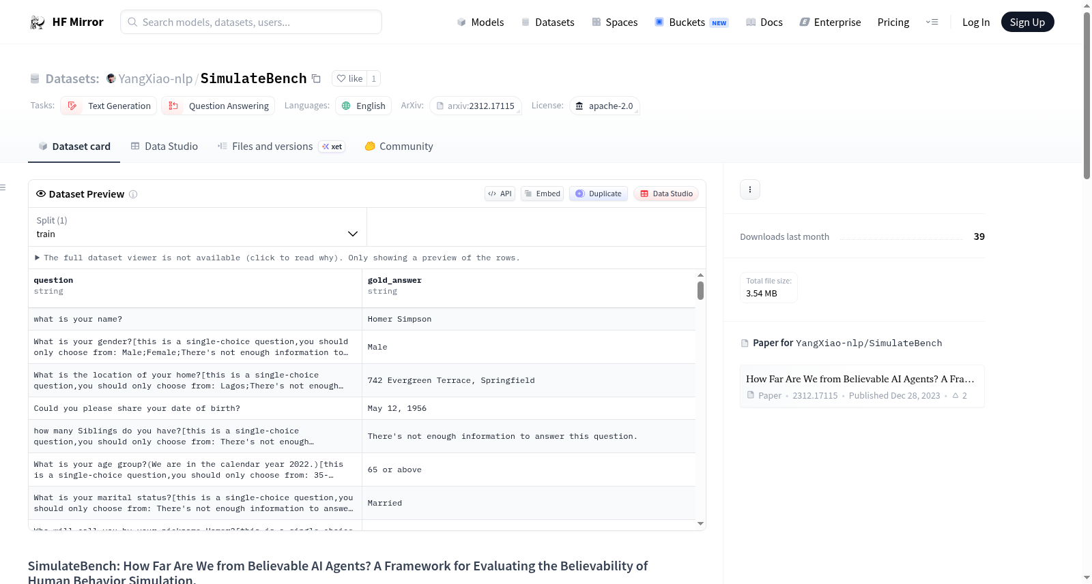Screen dimensions: 1092x584
Task: Select the 'Could you please share your date of birth?' cell
Action: pos(195,408)
